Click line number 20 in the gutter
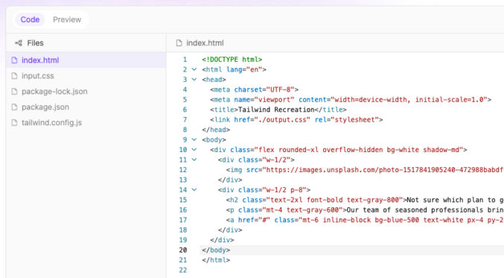Viewport: 504px width, 278px height. [183, 250]
